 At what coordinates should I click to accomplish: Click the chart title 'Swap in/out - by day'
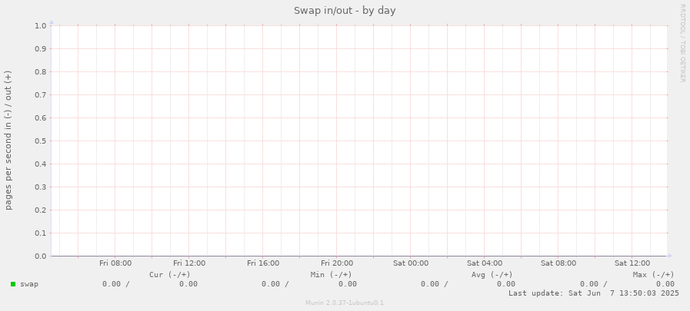[345, 10]
